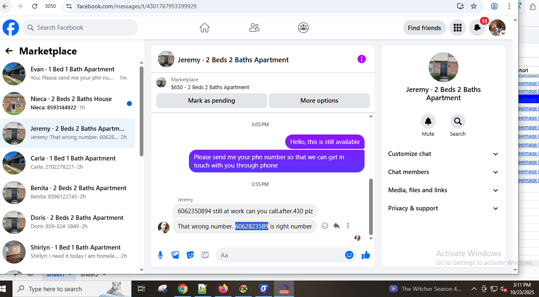The image size is (539, 297).
Task: Open Shirlyn 1 Bed 1 Bath Apartment chat
Action: (x=68, y=252)
